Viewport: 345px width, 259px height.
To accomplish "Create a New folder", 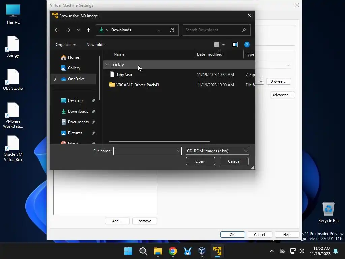I will [x=96, y=45].
